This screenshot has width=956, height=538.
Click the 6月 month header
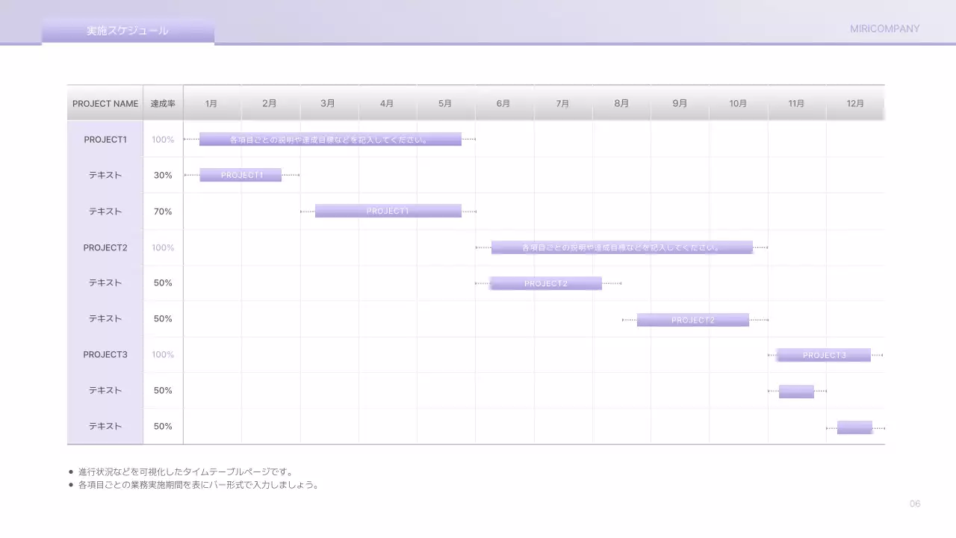click(x=503, y=104)
